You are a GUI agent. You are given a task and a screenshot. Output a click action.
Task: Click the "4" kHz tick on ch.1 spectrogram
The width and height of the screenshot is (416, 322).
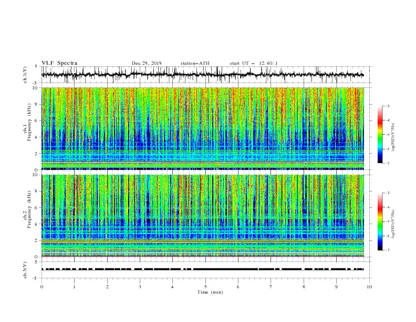[x=37, y=137]
